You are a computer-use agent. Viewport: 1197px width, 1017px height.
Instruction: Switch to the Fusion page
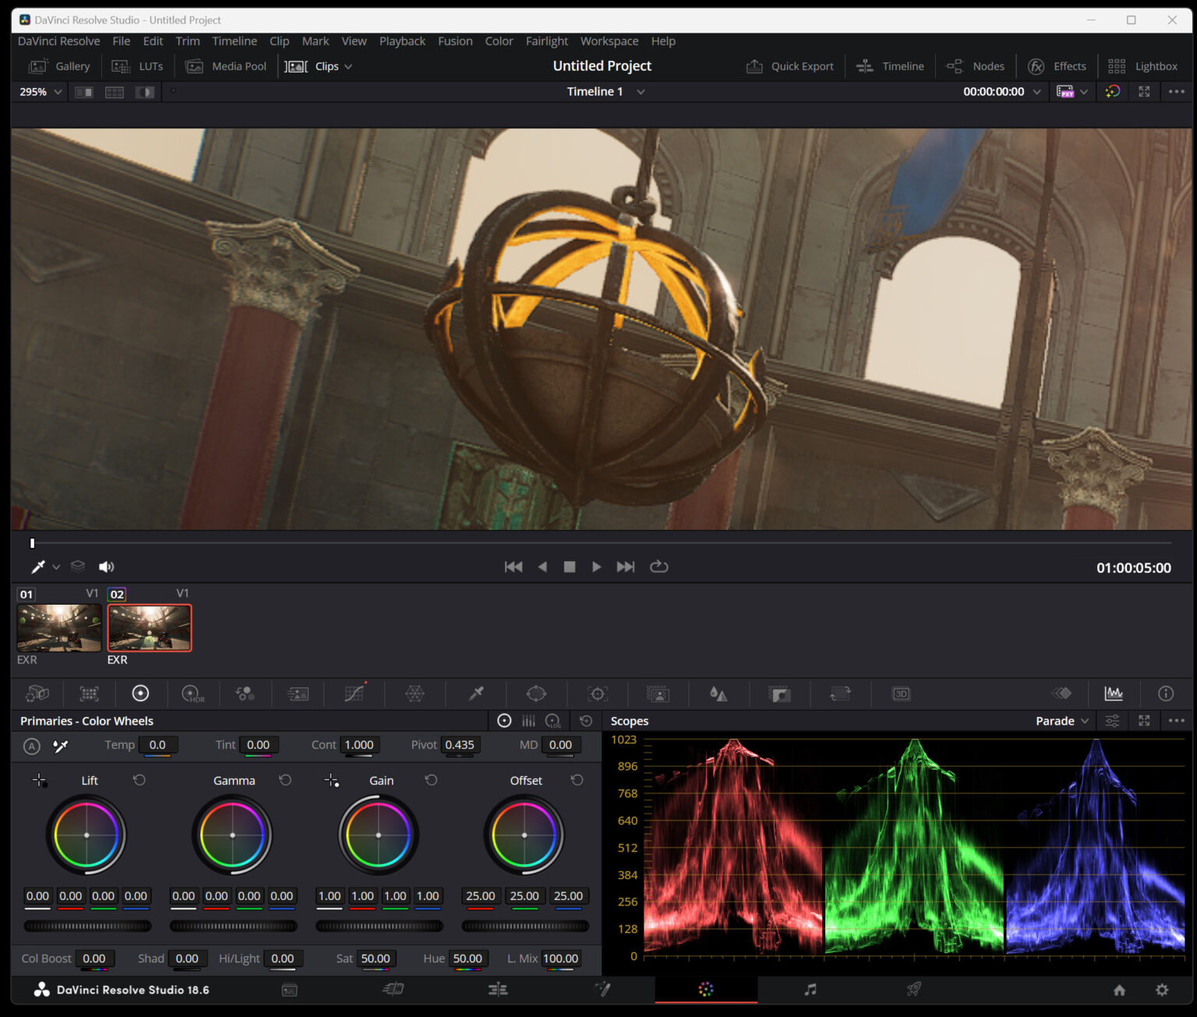coord(602,990)
